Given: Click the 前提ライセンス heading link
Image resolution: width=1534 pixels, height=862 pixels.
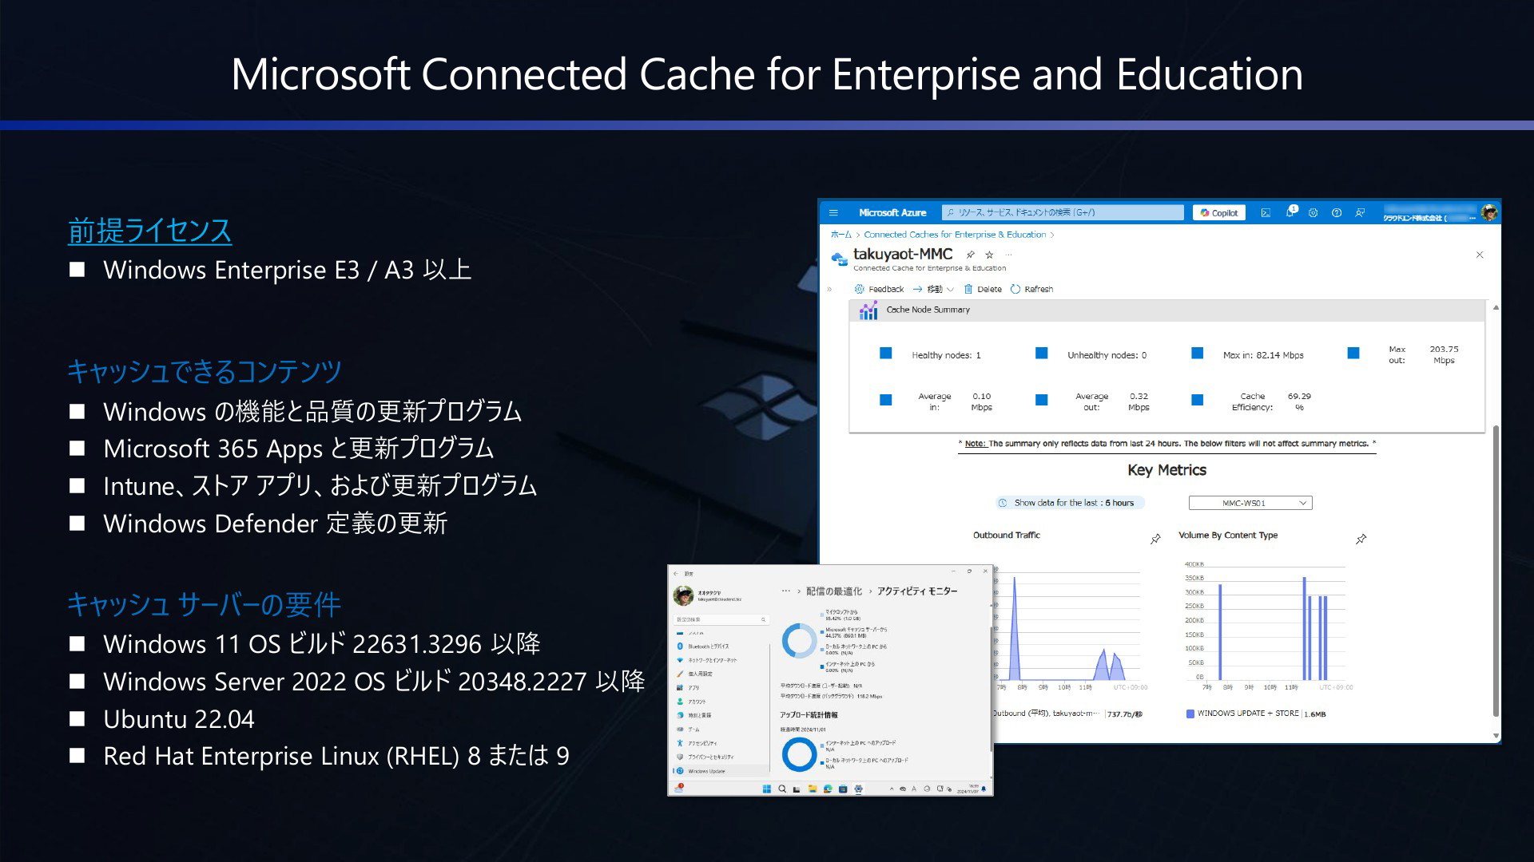Looking at the screenshot, I should tap(149, 231).
